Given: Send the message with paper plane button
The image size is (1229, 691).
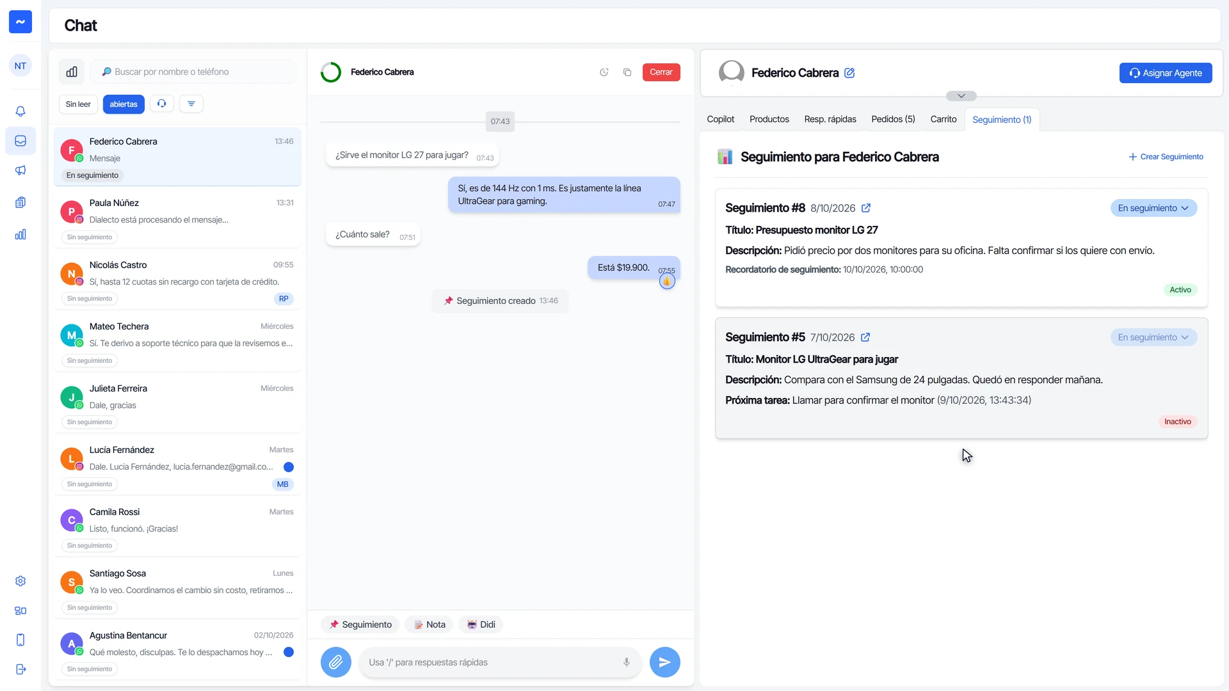Looking at the screenshot, I should tap(665, 662).
